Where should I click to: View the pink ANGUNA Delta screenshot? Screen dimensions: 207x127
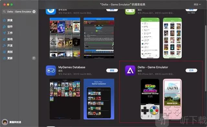click(x=172, y=99)
